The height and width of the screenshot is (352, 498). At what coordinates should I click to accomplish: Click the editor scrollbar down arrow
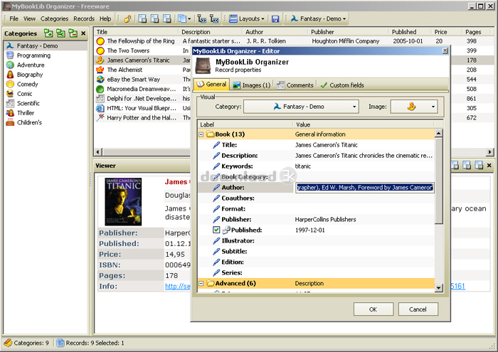[439, 288]
